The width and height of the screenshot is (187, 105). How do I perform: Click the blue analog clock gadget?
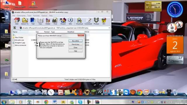coord(175,9)
